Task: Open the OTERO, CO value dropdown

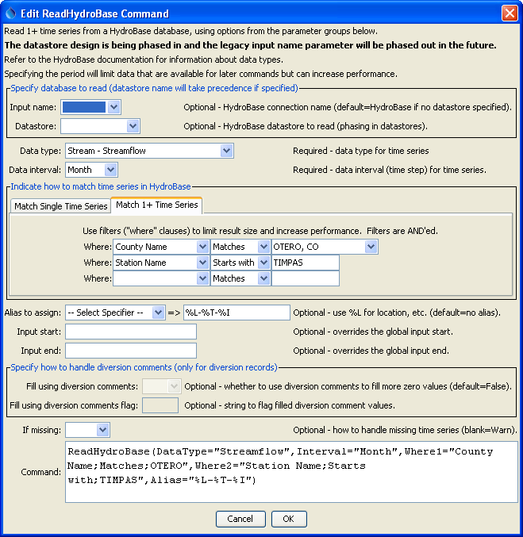Action: (x=371, y=247)
